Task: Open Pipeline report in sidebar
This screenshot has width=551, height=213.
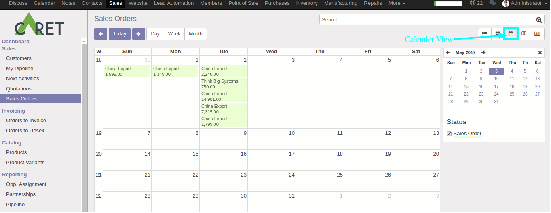Action: pyautogui.click(x=15, y=205)
